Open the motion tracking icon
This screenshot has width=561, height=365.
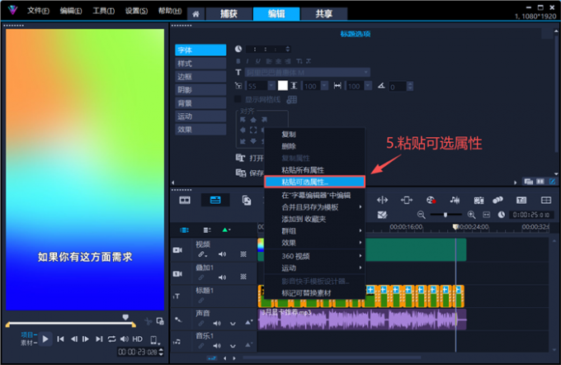click(x=497, y=200)
